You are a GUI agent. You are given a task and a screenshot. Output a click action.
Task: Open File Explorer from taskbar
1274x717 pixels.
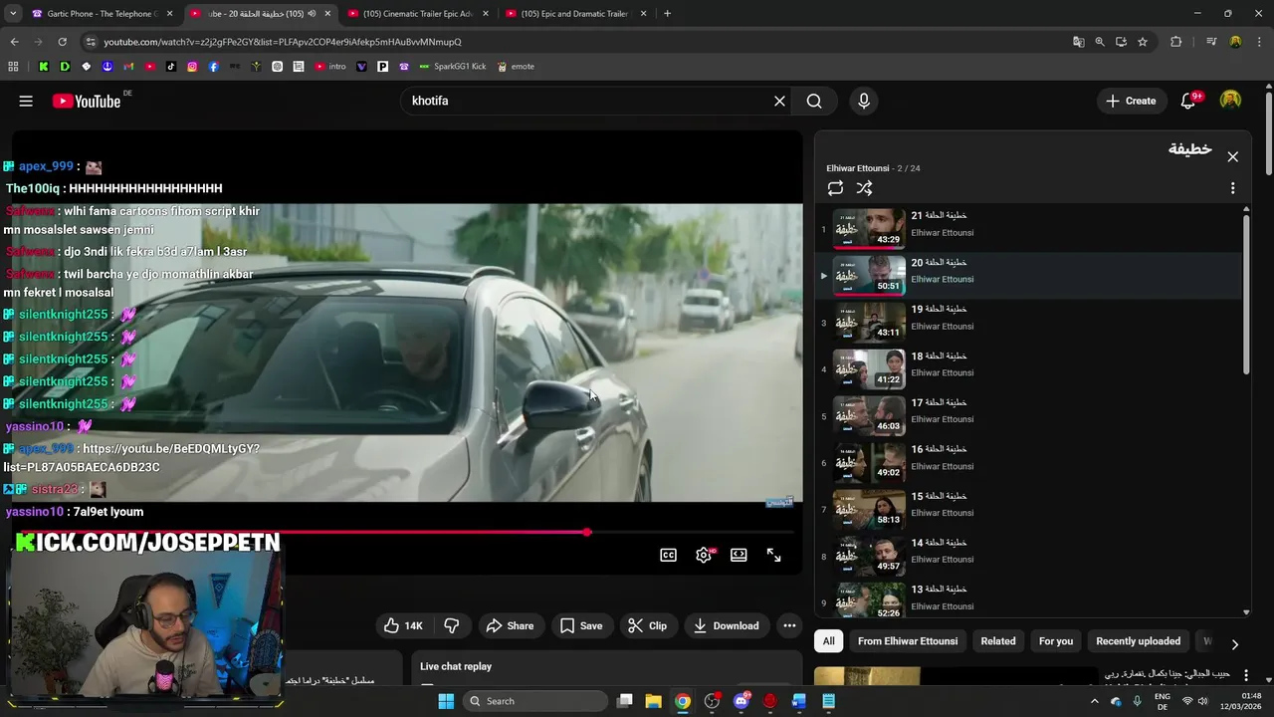[x=653, y=701]
